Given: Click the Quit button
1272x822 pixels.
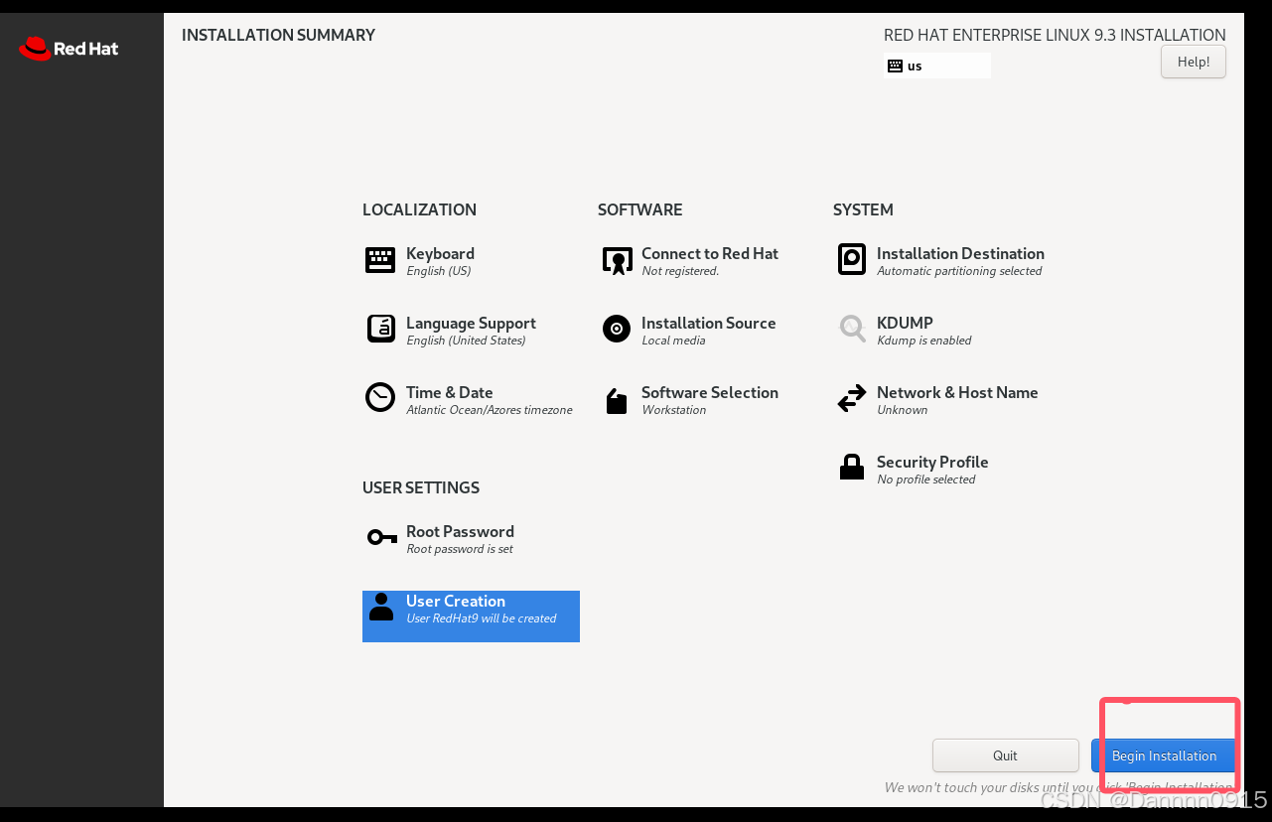Looking at the screenshot, I should pos(1005,755).
